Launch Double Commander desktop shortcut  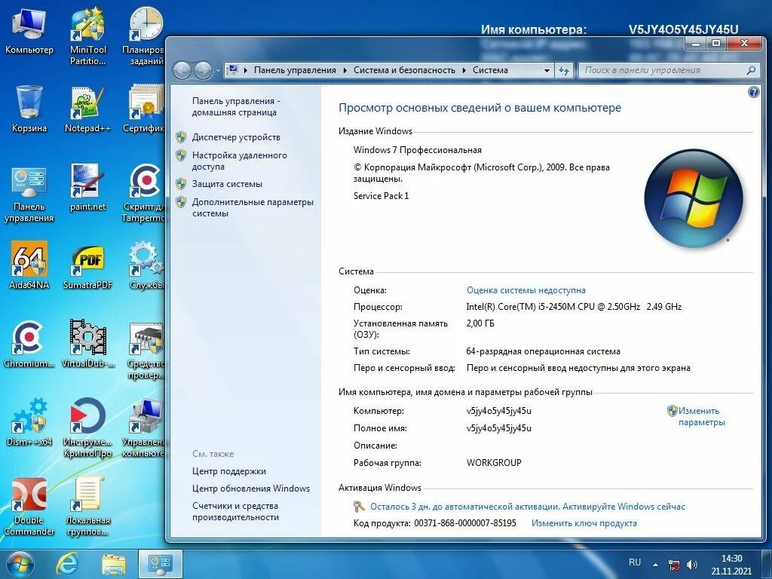tap(29, 507)
